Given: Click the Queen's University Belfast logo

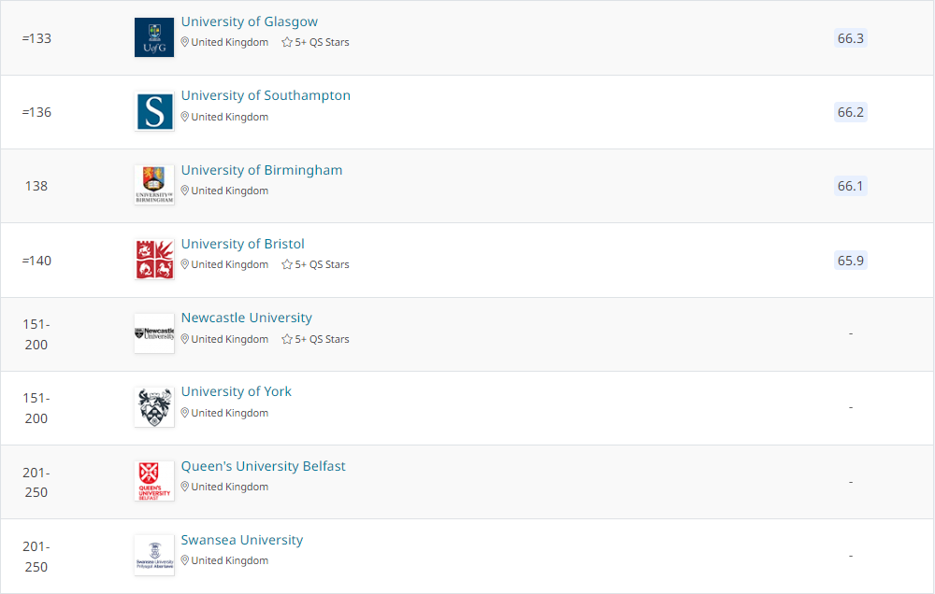Looking at the screenshot, I should pyautogui.click(x=154, y=481).
